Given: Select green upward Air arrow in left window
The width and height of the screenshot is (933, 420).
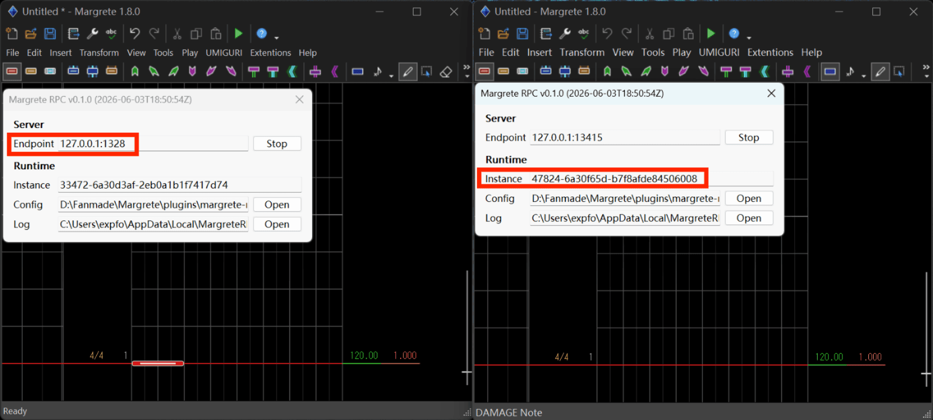Looking at the screenshot, I should 135,71.
